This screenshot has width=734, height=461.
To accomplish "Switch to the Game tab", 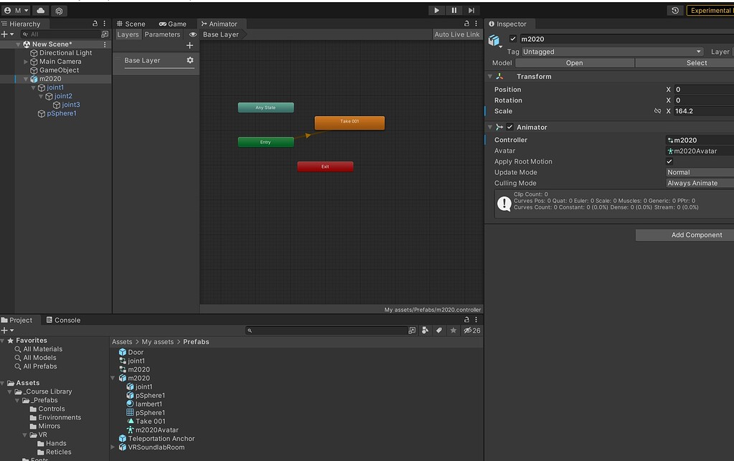I will (x=174, y=23).
